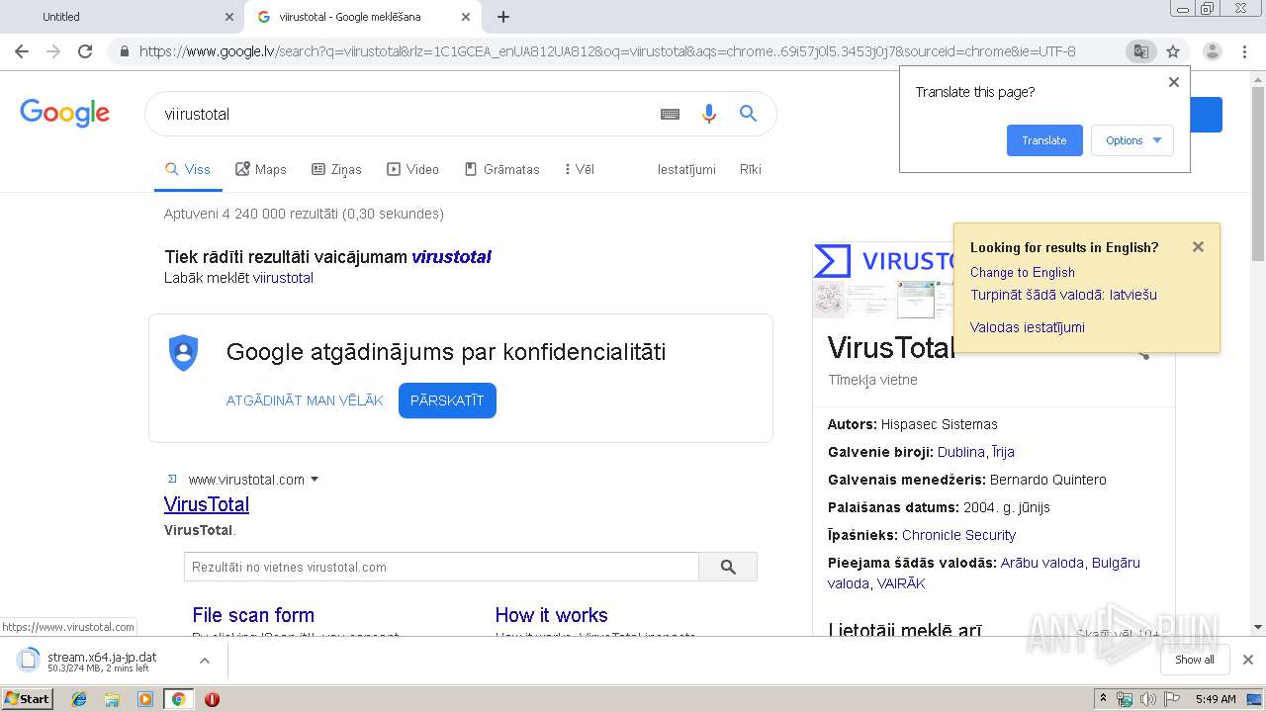
Task: Click ATGĀDINĀT MAN VĒLĀK
Action: 305,400
